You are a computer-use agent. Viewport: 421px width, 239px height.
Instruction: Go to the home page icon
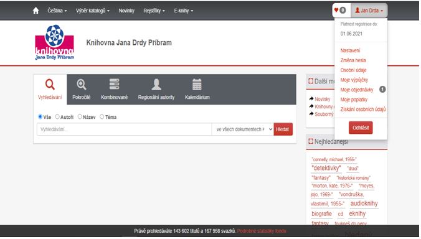[x=35, y=11]
